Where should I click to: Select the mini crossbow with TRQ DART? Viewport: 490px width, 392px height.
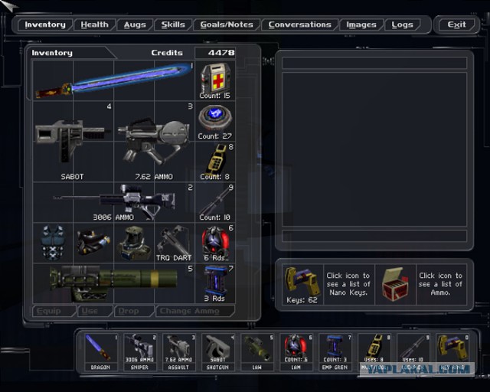(175, 243)
